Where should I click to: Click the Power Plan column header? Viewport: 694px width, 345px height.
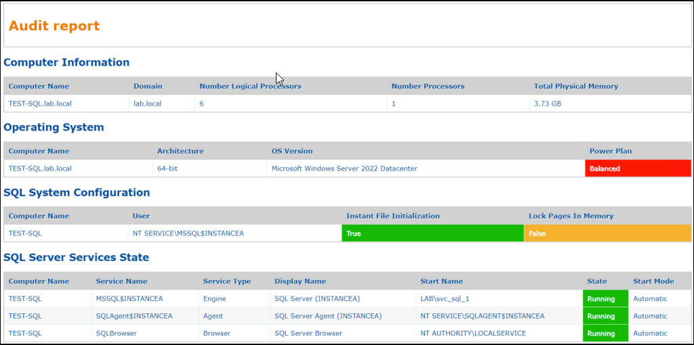[611, 151]
